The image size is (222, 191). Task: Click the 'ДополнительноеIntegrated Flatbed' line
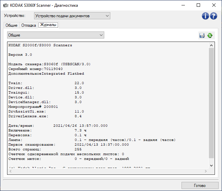[46, 74]
